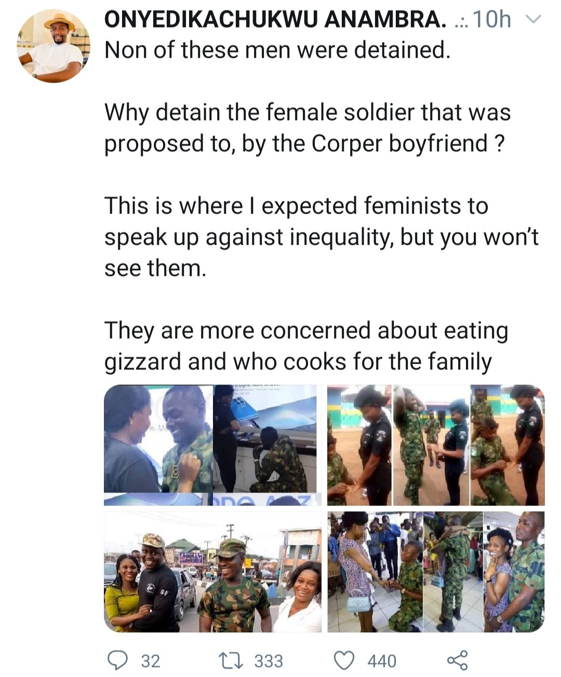This screenshot has width=561, height=677.
Task: Open top-right photo of soldier proposing to policewoman
Action: pos(436,445)
